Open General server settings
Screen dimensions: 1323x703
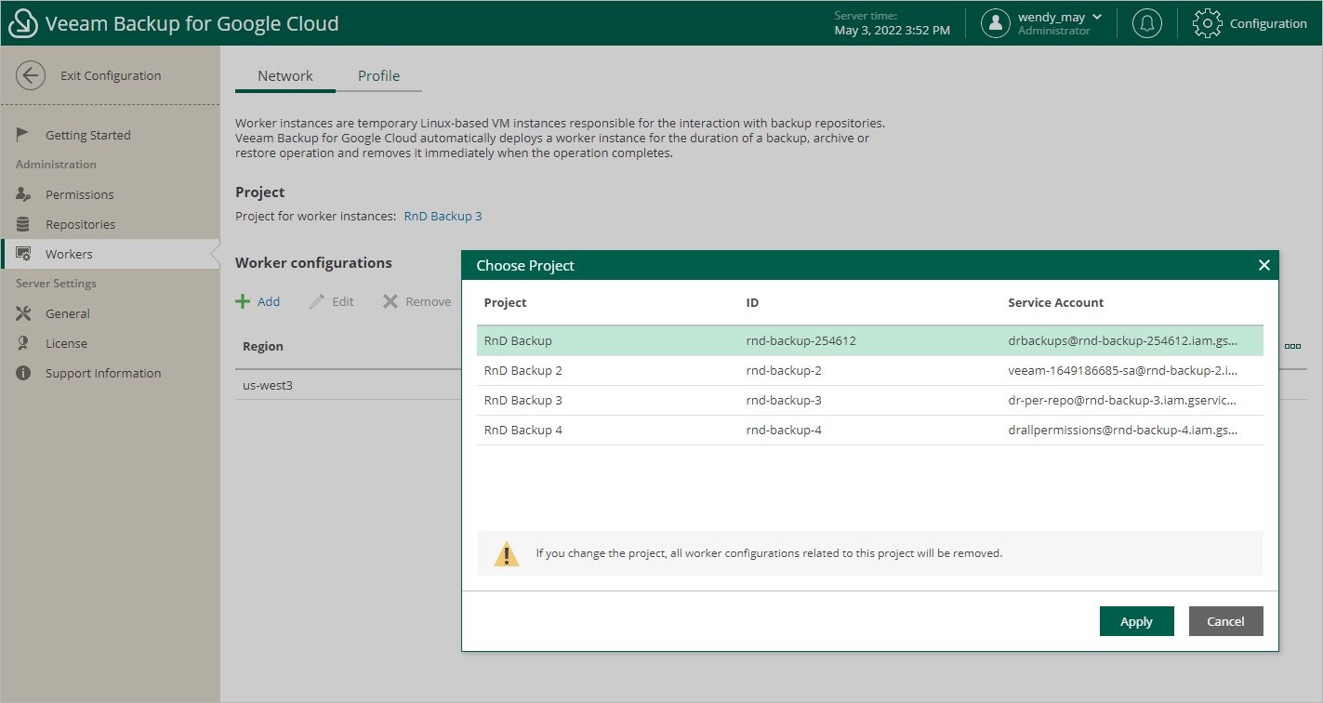coord(68,313)
